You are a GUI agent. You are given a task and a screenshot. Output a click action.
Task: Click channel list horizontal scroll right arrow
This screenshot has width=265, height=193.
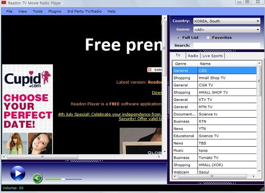pos(254,176)
